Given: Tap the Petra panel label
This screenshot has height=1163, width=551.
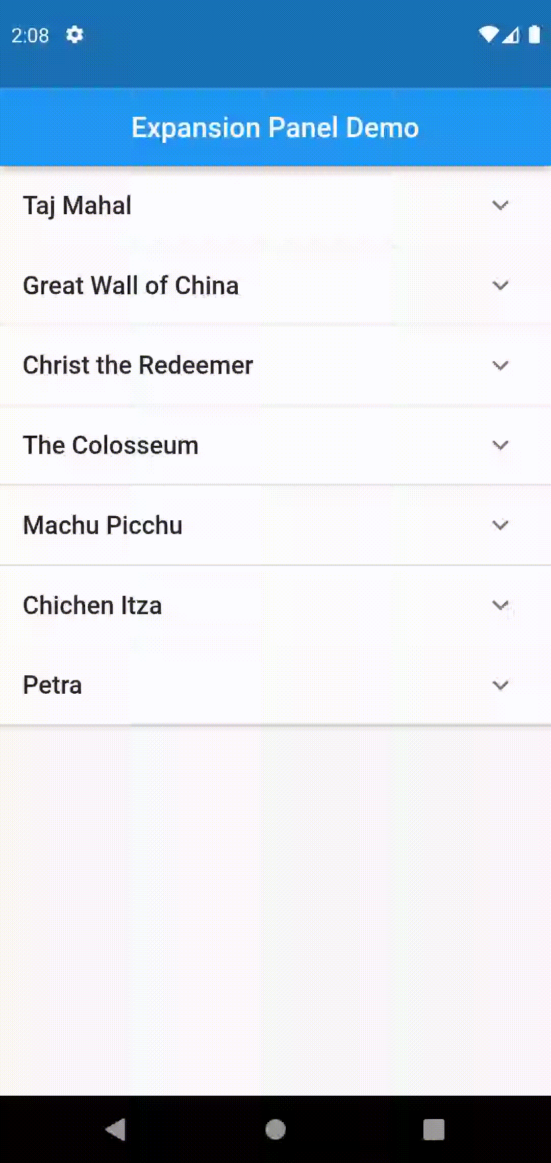Looking at the screenshot, I should (x=53, y=685).
